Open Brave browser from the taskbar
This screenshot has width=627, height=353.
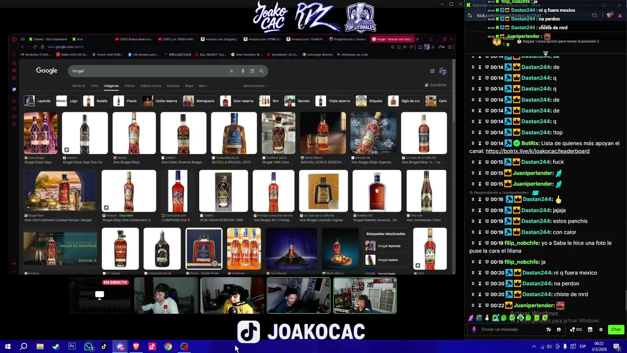tap(136, 347)
